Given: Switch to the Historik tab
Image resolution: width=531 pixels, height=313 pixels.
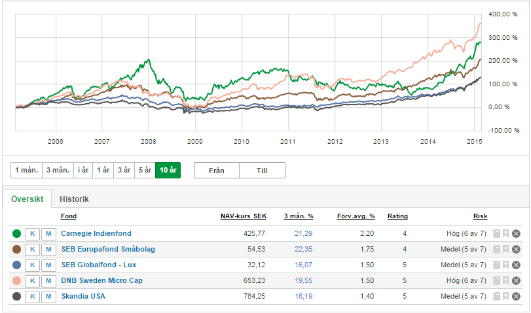Looking at the screenshot, I should pos(74,199).
